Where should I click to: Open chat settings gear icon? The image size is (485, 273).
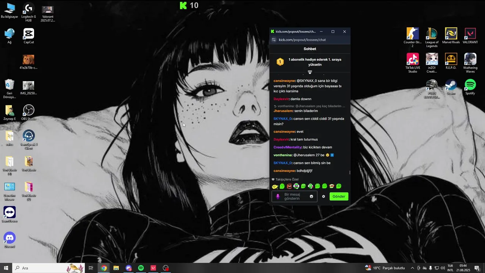pos(324,196)
